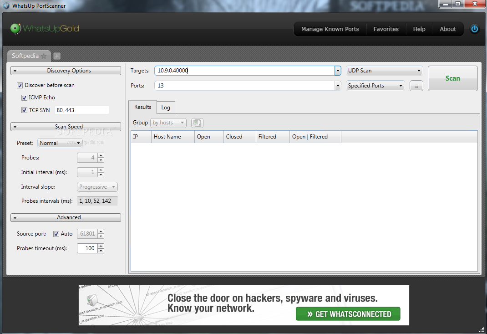This screenshot has height=334, width=487.
Task: Click the ellipsis ports browse button
Action: [x=416, y=86]
